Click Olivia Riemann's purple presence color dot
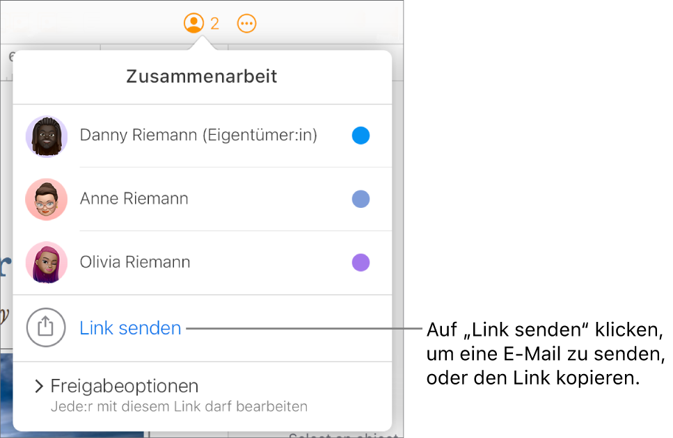The height and width of the screenshot is (438, 673). (x=361, y=262)
